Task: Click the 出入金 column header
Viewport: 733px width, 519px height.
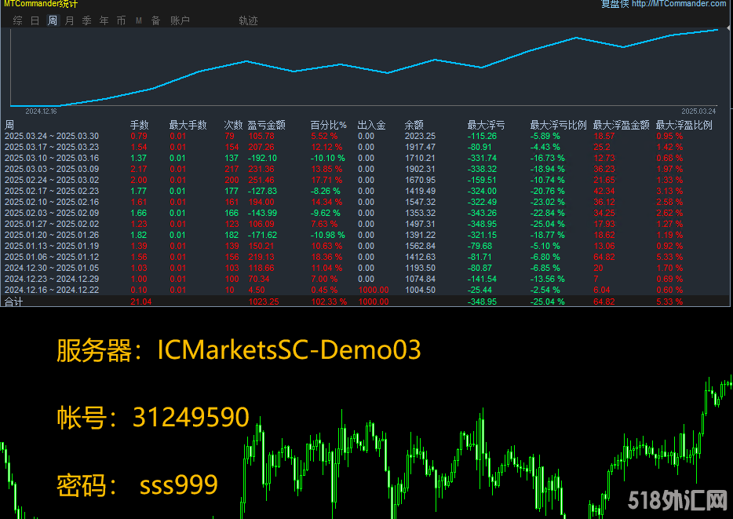Action: click(372, 125)
